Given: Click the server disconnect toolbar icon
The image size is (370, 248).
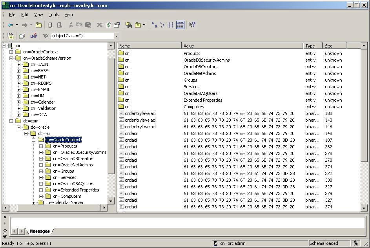Looking at the screenshot, I should pos(60,25).
